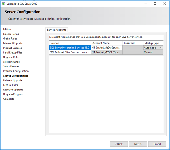Click the Password field for Integration Services
The width and height of the screenshot is (170, 150).
coord(133,48)
